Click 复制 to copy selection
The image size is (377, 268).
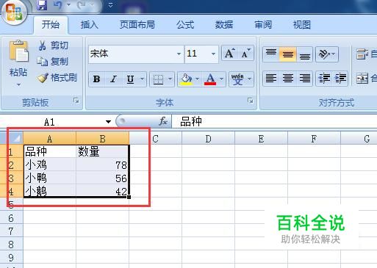click(53, 62)
